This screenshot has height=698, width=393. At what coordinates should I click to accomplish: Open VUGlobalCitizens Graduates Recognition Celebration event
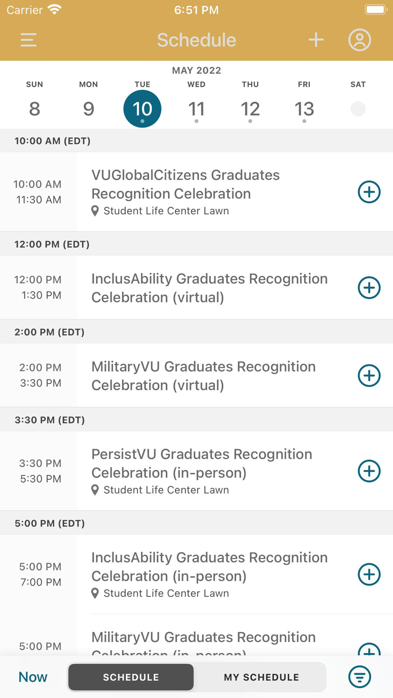pos(185,184)
